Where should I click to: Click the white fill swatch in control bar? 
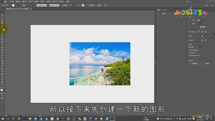pyautogui.click(x=13, y=5)
